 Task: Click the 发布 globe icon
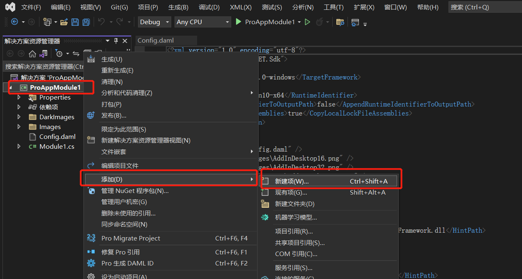[x=91, y=116]
